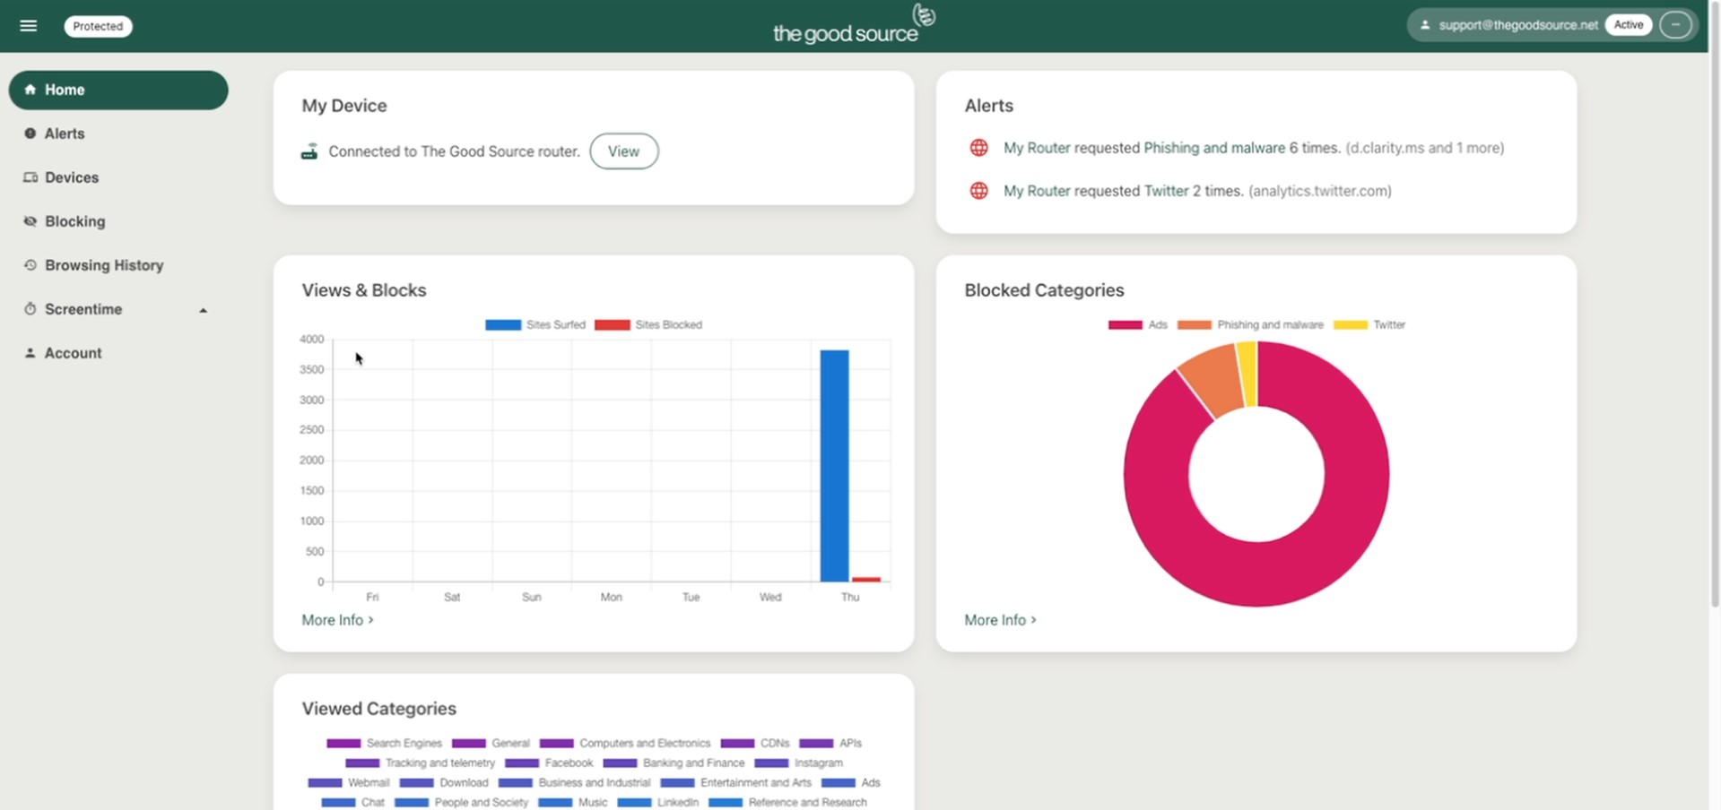Image resolution: width=1721 pixels, height=810 pixels.
Task: Click support@thegoodsource.net account email
Action: (1518, 25)
